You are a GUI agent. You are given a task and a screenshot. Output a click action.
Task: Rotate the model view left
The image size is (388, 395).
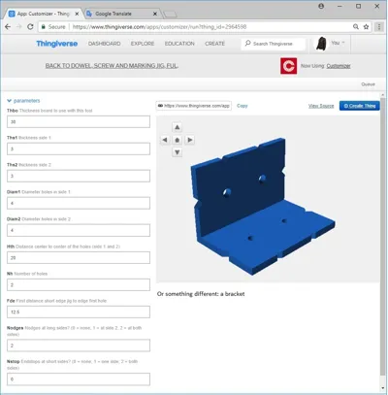[x=165, y=140]
